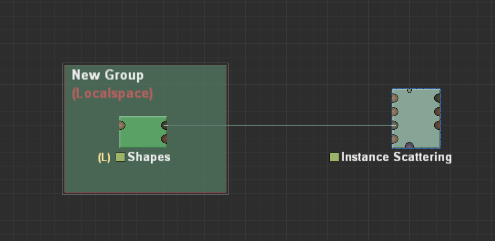Click the New Group title text
This screenshot has height=241, width=495.
(x=108, y=75)
